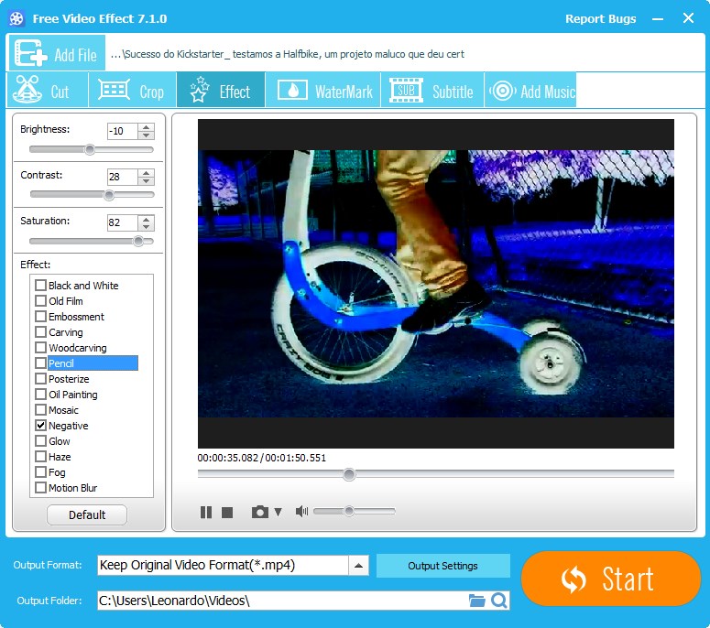Click the Keep Original Video Format field
This screenshot has height=628, width=710.
point(223,566)
